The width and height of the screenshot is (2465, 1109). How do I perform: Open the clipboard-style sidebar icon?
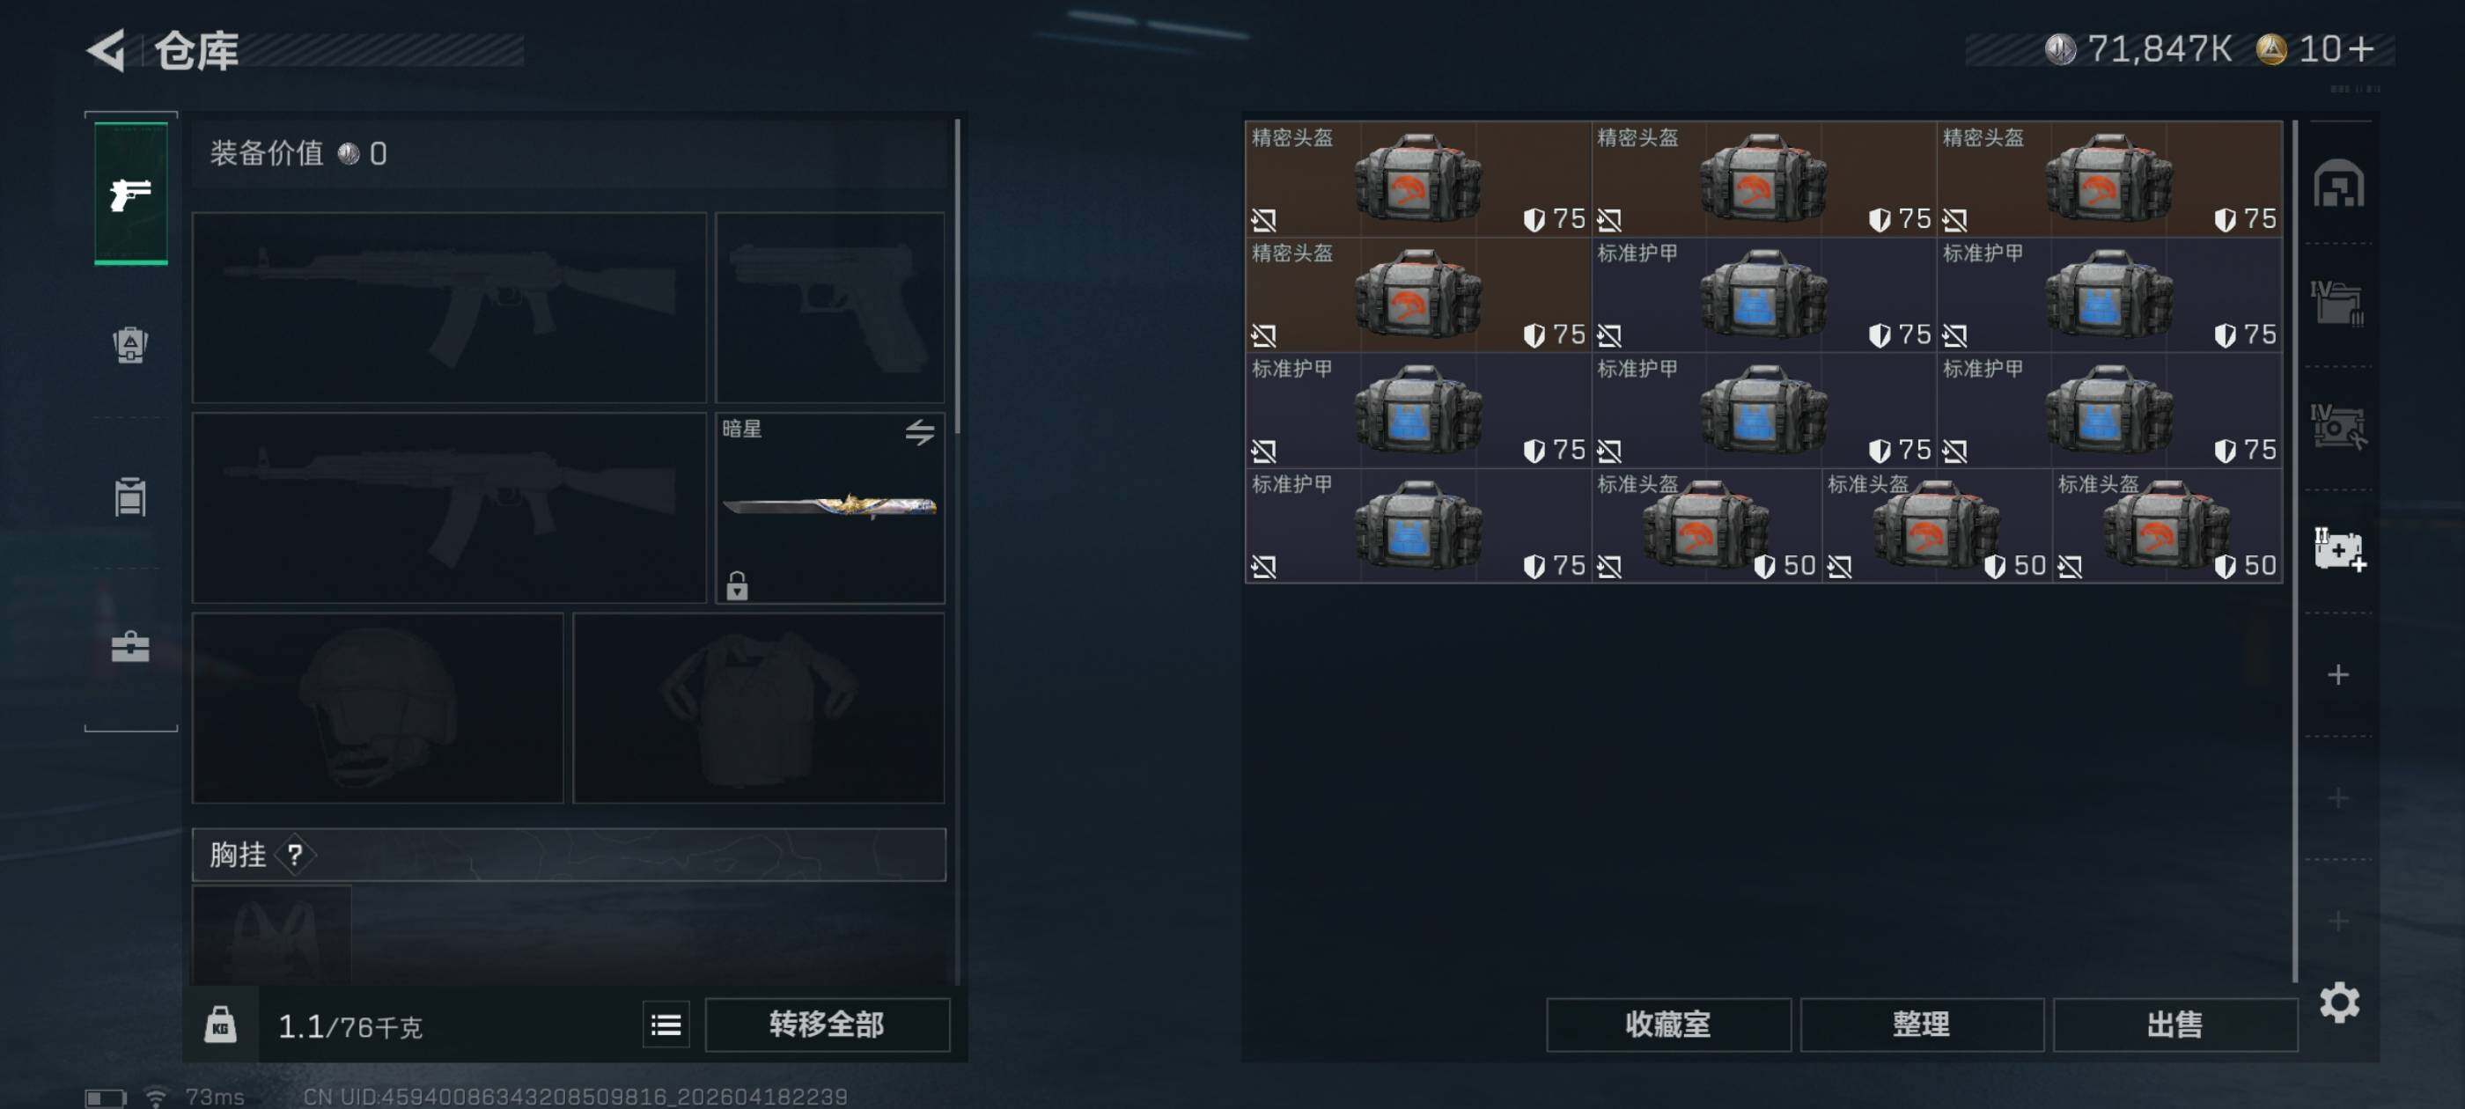130,496
